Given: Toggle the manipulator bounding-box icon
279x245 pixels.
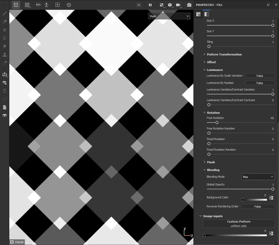Looking at the screenshot, I should [16, 5].
